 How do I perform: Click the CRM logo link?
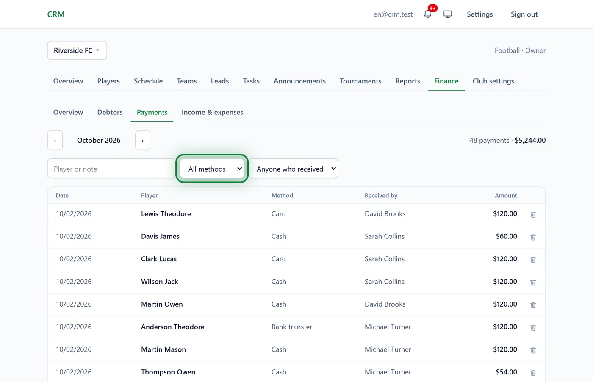[56, 14]
